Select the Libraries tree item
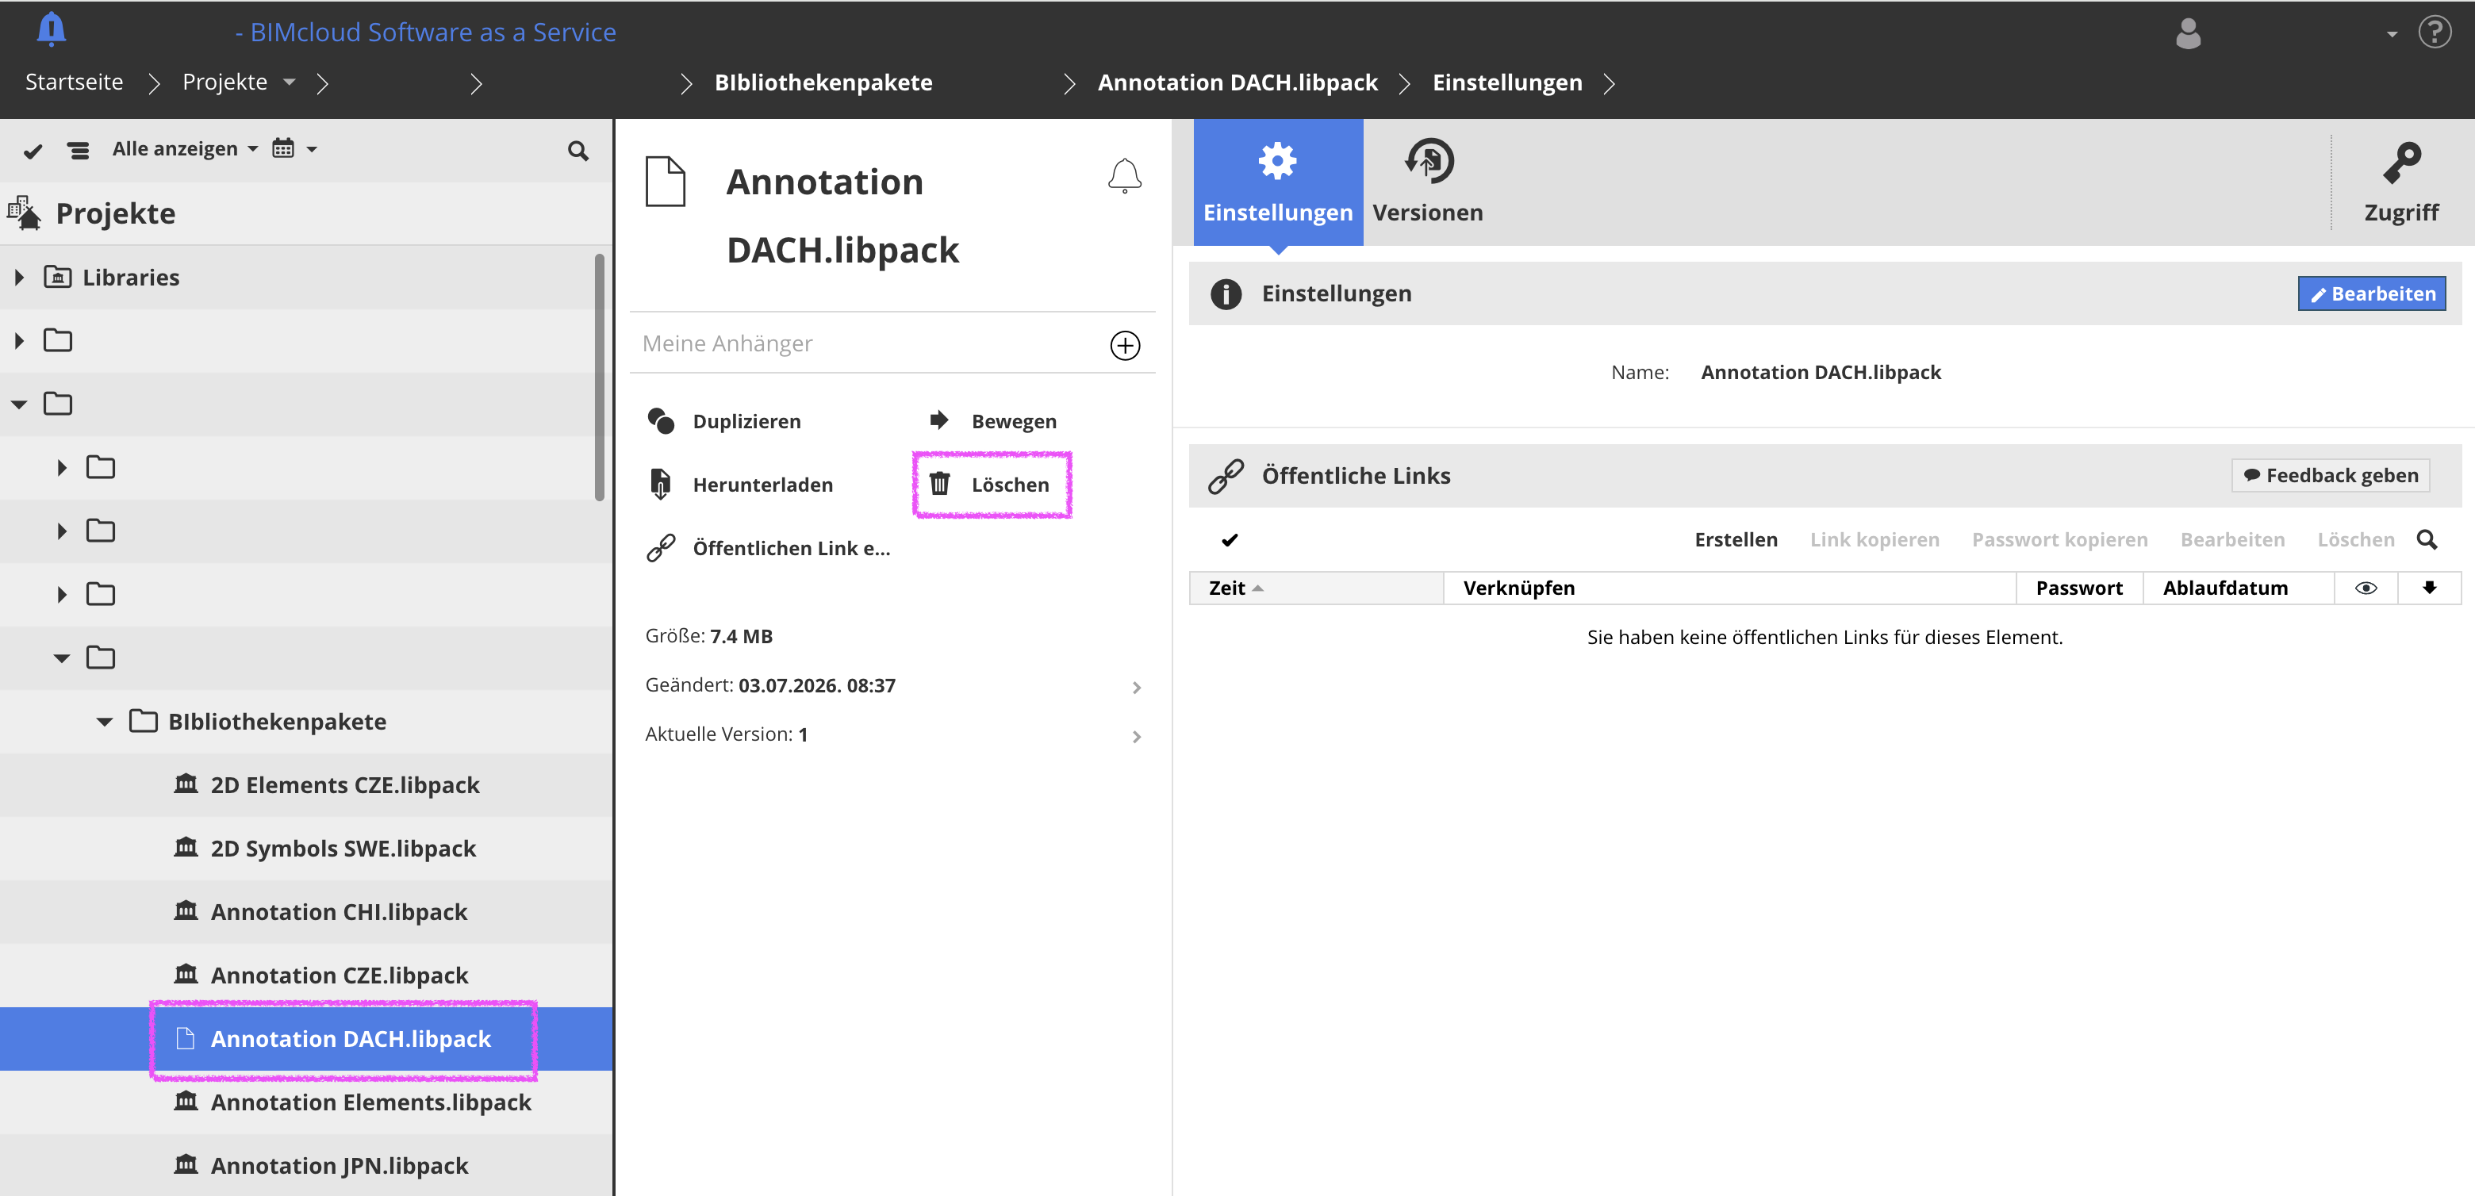Viewport: 2475px width, 1196px height. click(x=131, y=278)
